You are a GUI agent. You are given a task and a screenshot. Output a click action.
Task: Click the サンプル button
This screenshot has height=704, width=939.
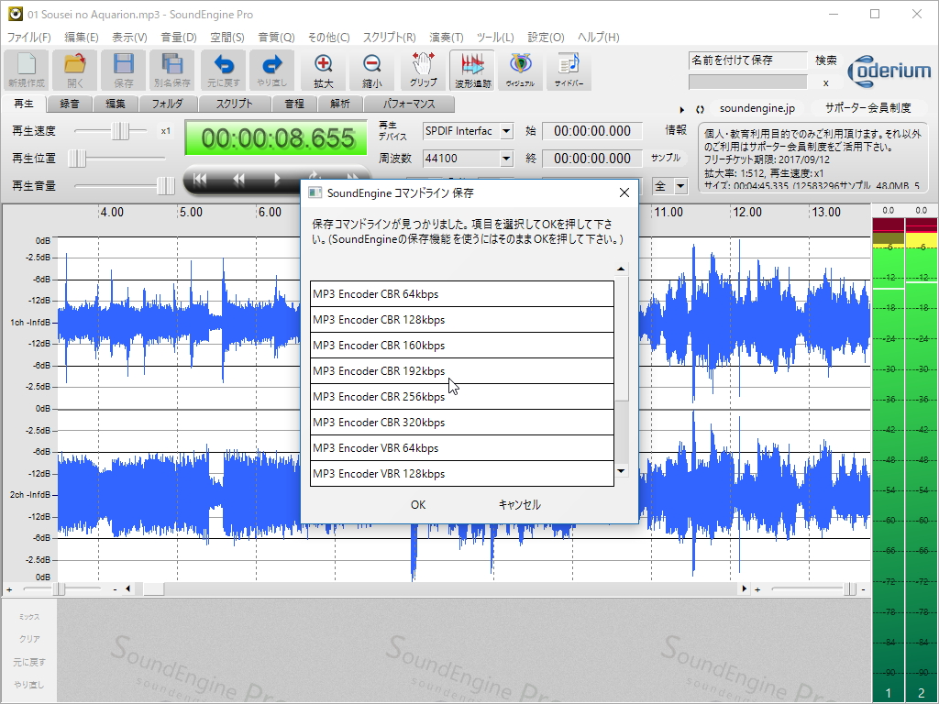[666, 158]
